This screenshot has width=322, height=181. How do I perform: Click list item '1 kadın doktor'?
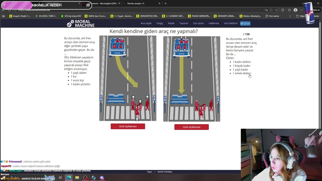(x=242, y=62)
